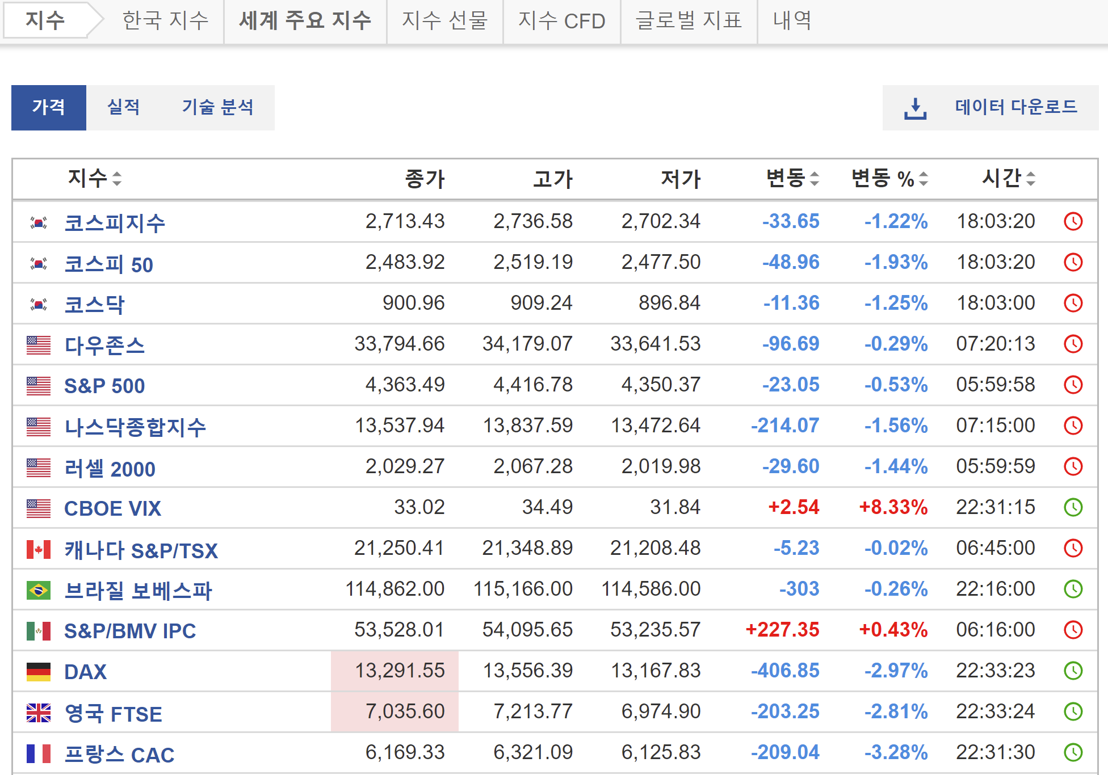
Task: Select the 실적 view tab
Action: pos(123,107)
